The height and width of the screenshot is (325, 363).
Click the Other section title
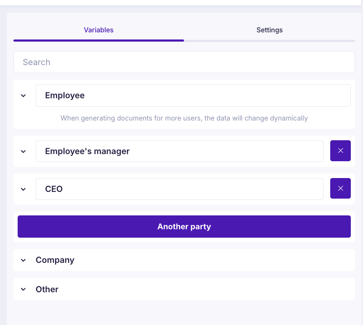[x=47, y=289]
